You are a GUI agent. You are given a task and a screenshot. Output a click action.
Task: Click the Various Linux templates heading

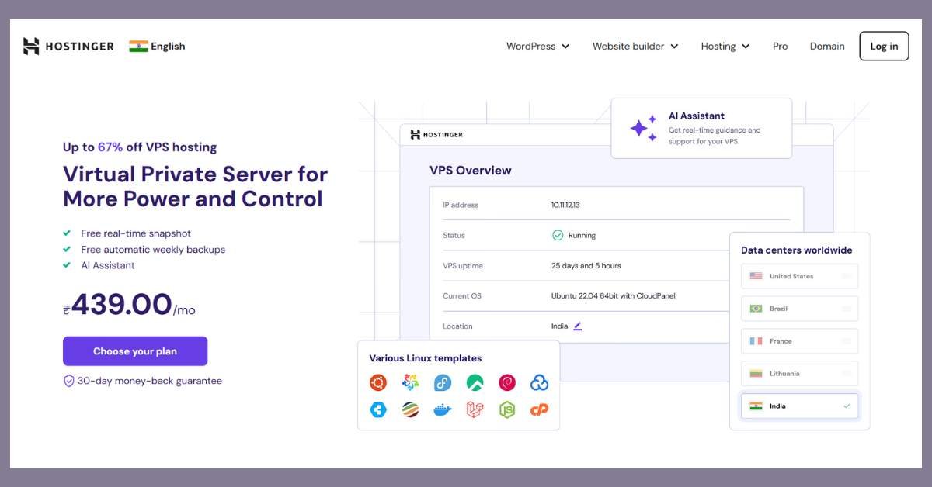426,358
